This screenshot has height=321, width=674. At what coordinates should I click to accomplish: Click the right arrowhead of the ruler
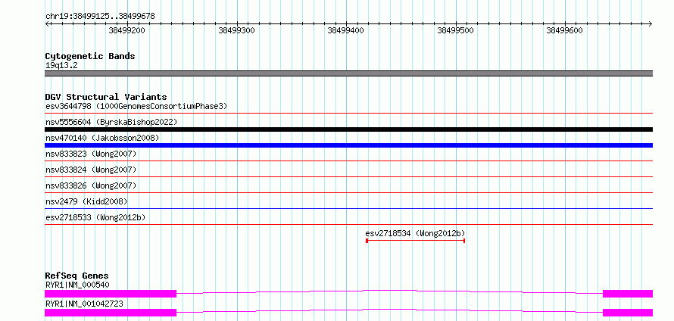[651, 23]
